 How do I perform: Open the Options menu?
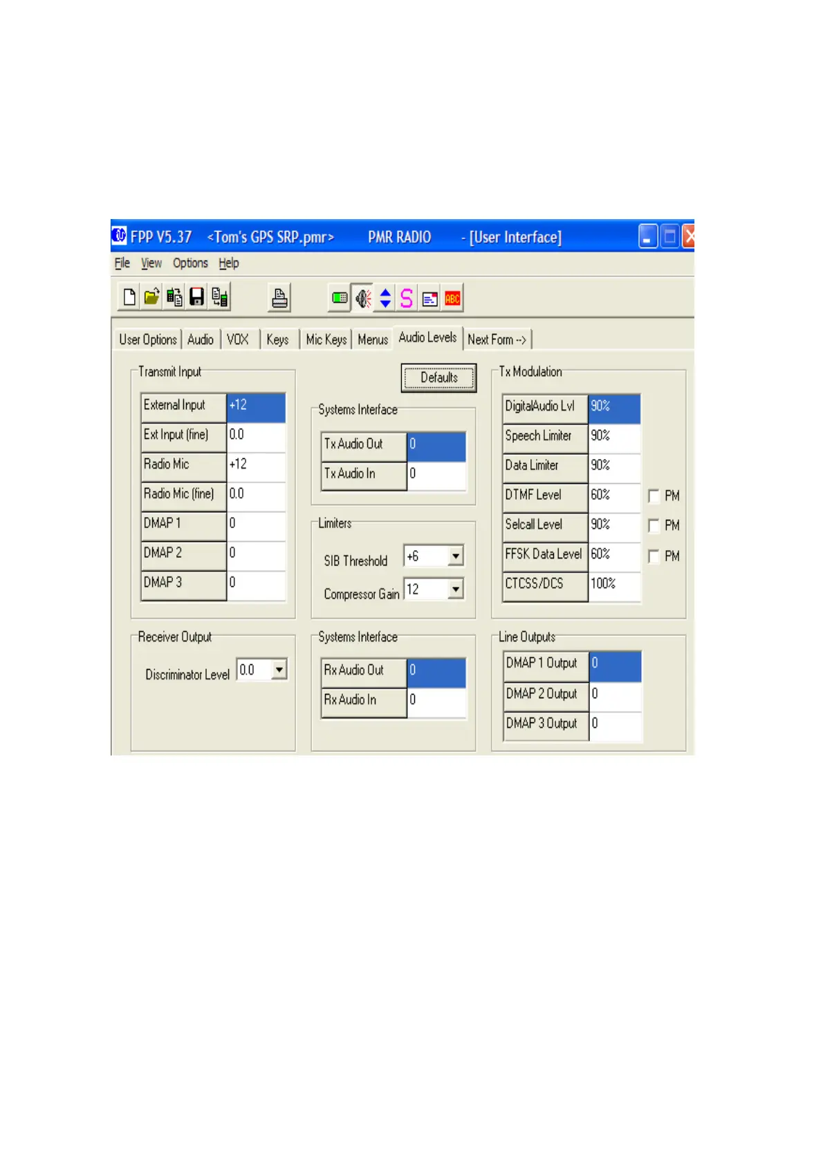(190, 263)
